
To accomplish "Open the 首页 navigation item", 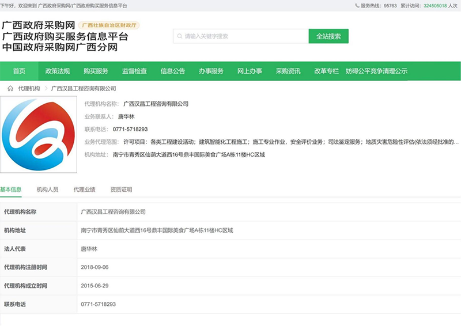I will coord(19,71).
